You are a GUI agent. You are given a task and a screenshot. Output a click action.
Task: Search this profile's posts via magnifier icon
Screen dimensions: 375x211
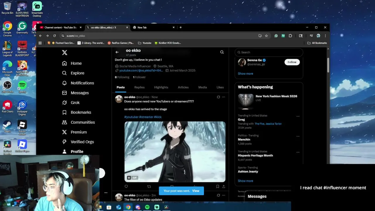222,52
